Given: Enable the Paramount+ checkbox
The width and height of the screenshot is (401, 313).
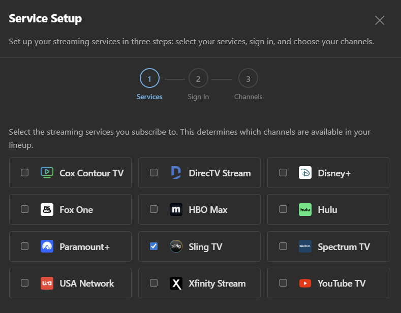Looking at the screenshot, I should 24,246.
